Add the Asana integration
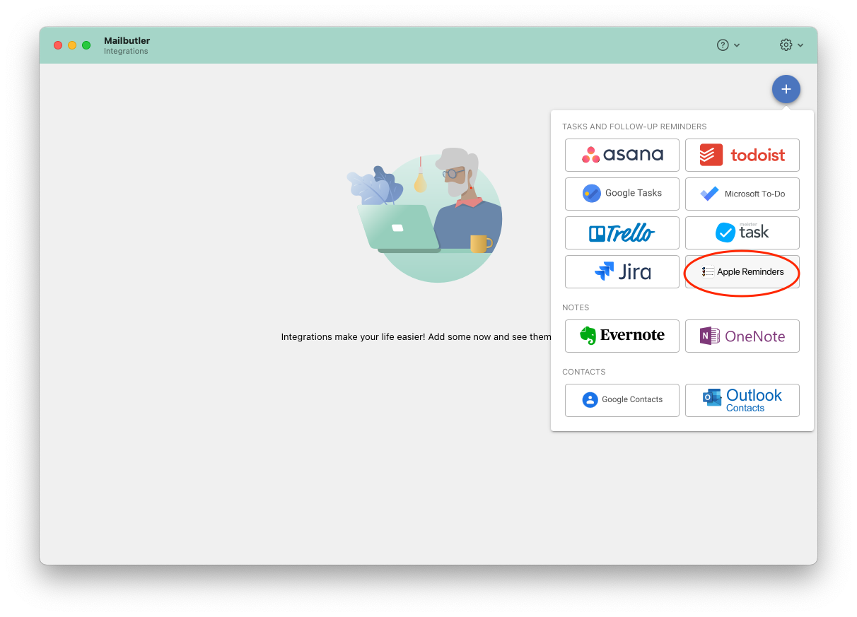 click(622, 155)
